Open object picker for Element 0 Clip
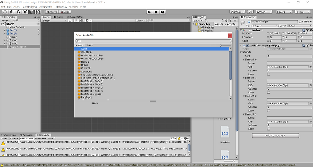Screen dimensions: 313x167 pyautogui.click(x=311, y=67)
